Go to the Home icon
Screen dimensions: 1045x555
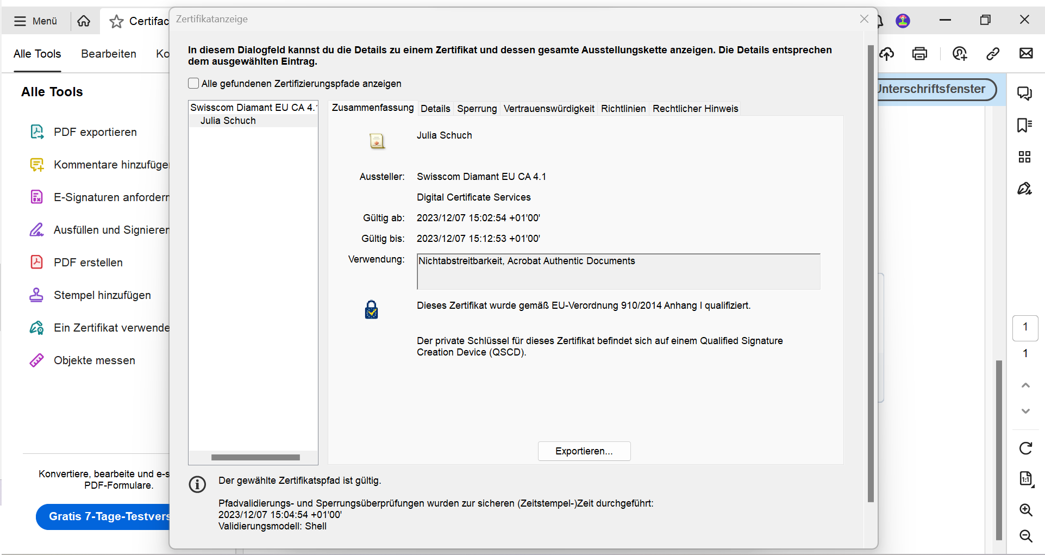click(84, 21)
